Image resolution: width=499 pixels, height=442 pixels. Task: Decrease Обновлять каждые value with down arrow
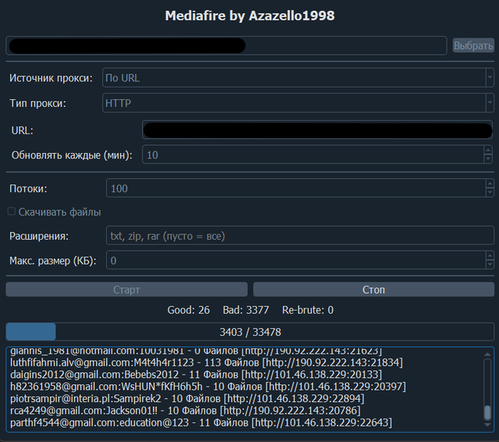[489, 159]
